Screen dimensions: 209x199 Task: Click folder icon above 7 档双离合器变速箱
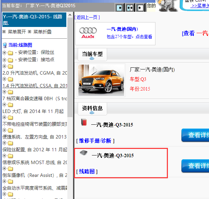tap(10, 92)
